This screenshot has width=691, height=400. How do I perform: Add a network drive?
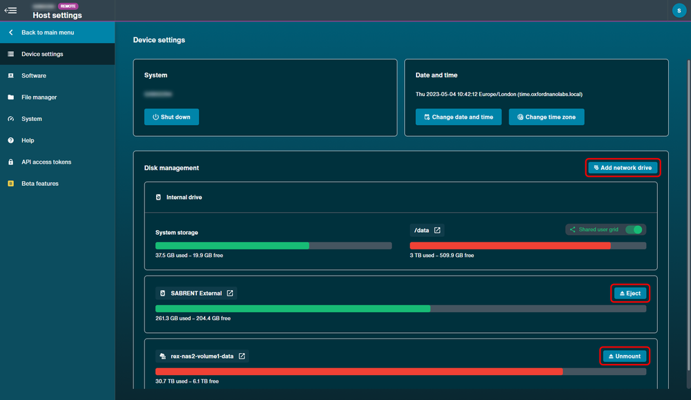623,168
